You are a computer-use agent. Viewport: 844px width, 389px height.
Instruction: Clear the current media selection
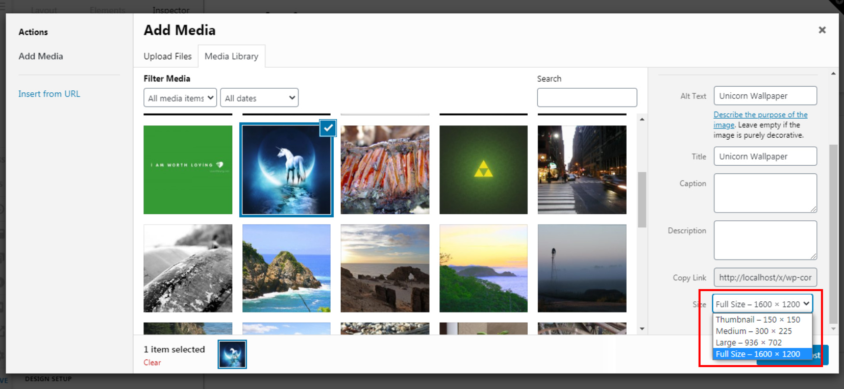click(x=152, y=362)
